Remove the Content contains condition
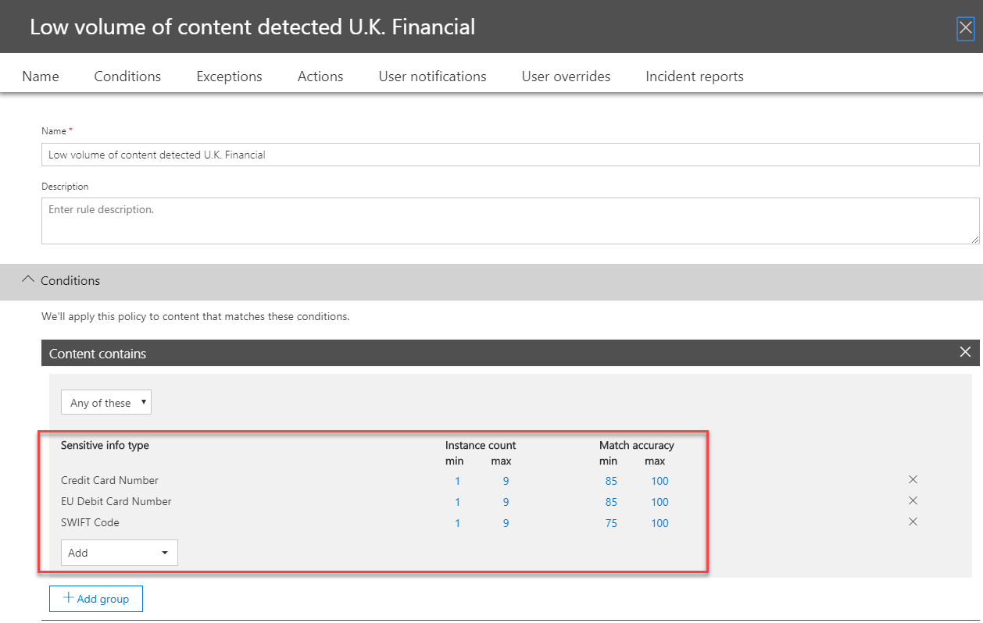Viewport: 983px width, 623px height. [x=966, y=352]
